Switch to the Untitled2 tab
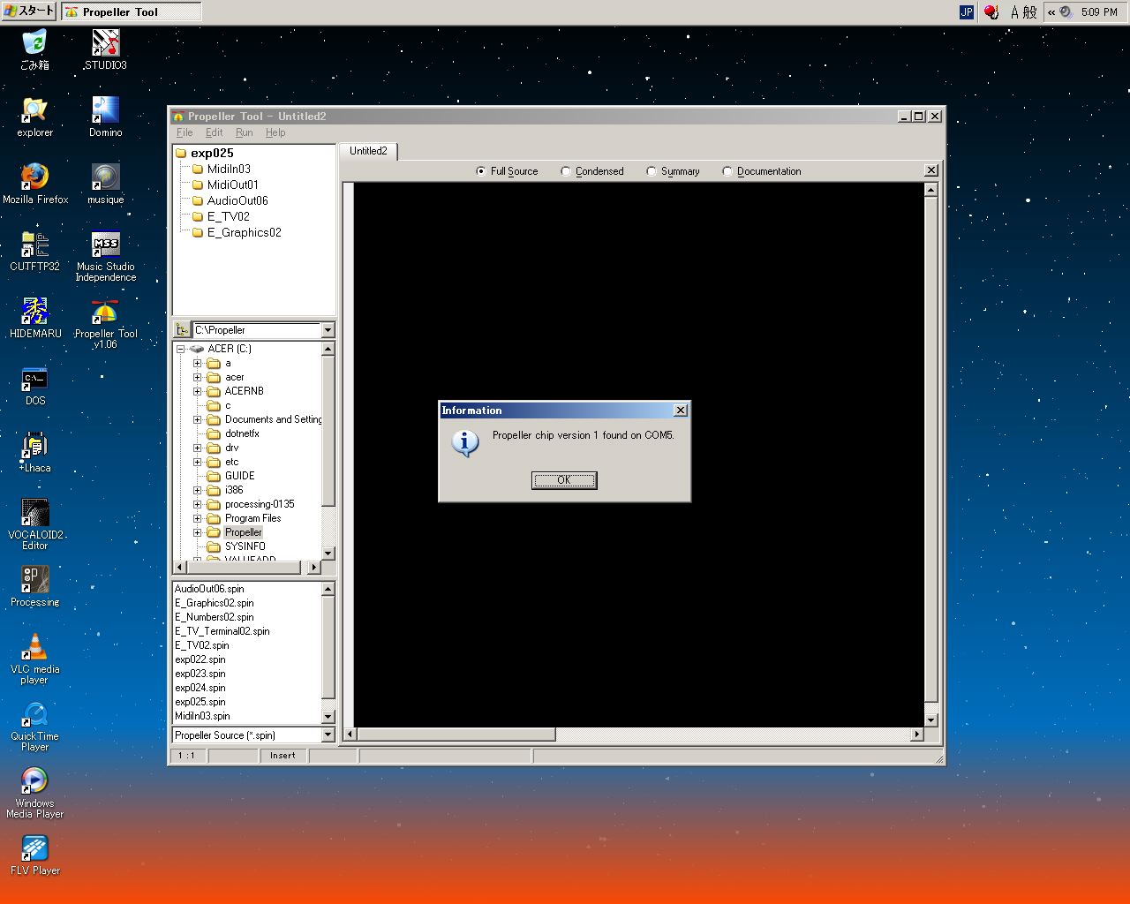This screenshot has width=1130, height=904. 368,151
